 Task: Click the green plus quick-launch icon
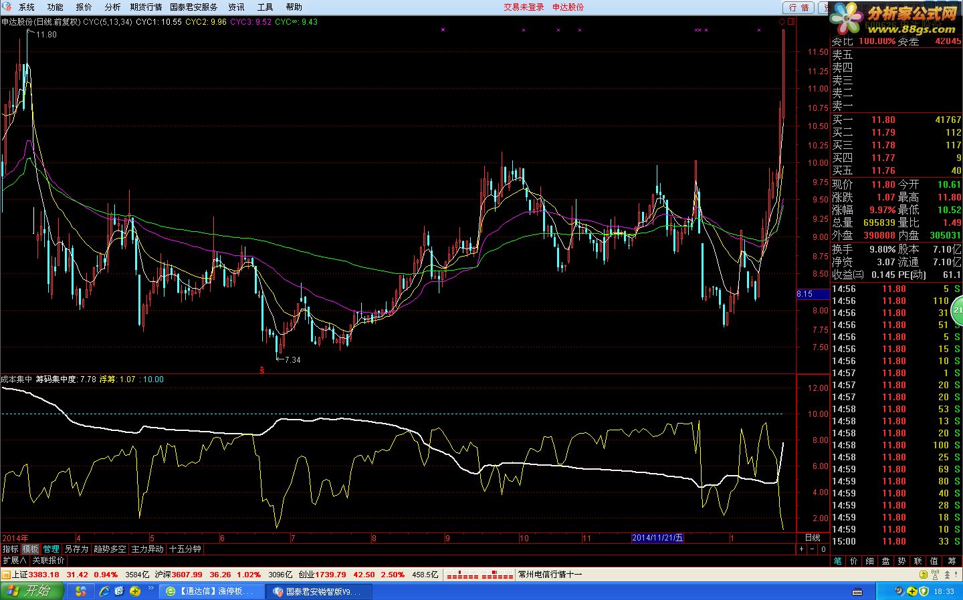(x=135, y=591)
